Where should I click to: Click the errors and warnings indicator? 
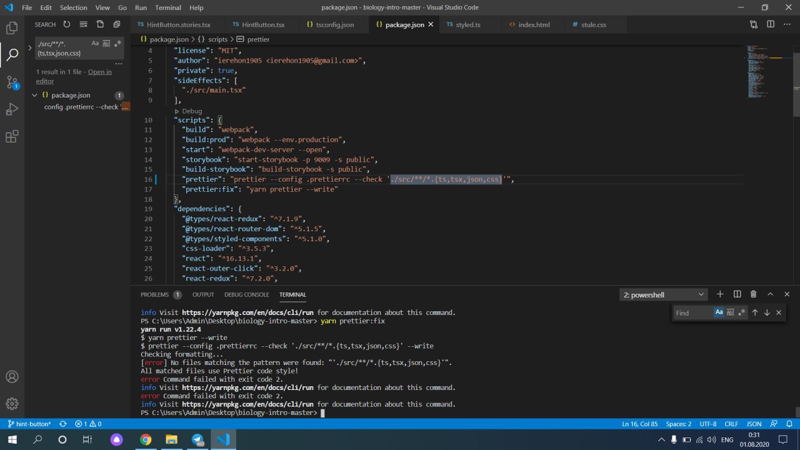pyautogui.click(x=89, y=424)
